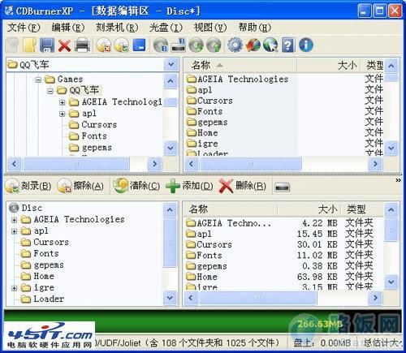Expand AGEIA Technologies in the Disc tree
The image size is (406, 353).
pos(14,220)
